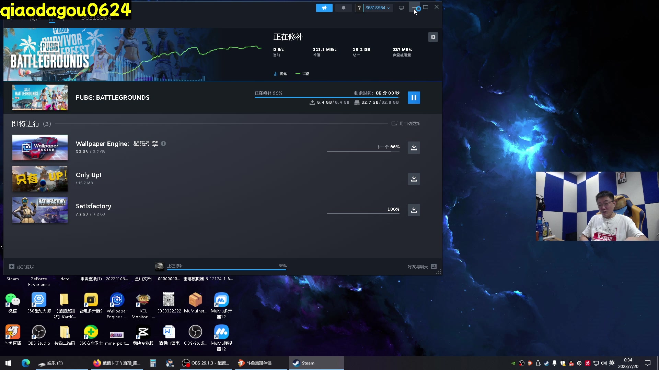Start the Satisfactory download
The width and height of the screenshot is (659, 370).
click(x=414, y=210)
